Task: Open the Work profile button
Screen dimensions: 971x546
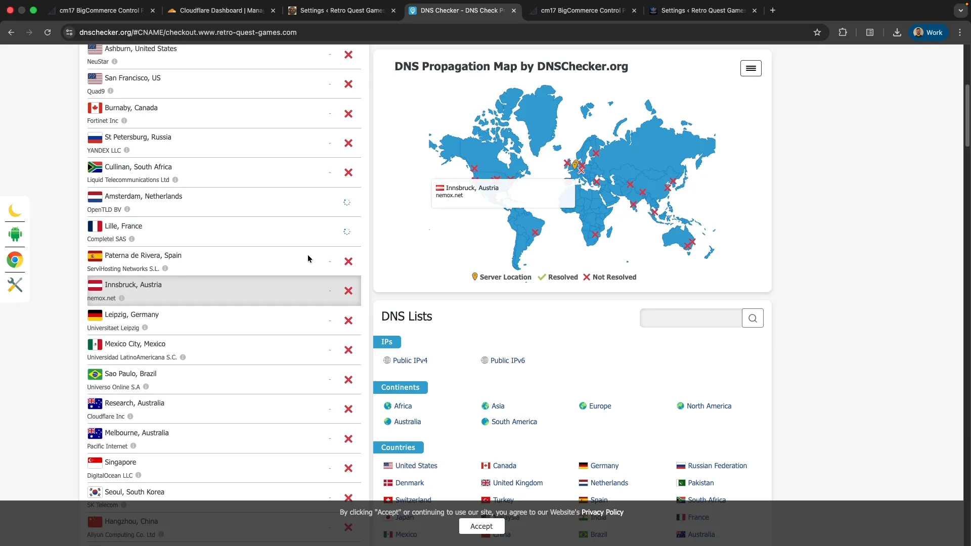Action: (x=929, y=32)
